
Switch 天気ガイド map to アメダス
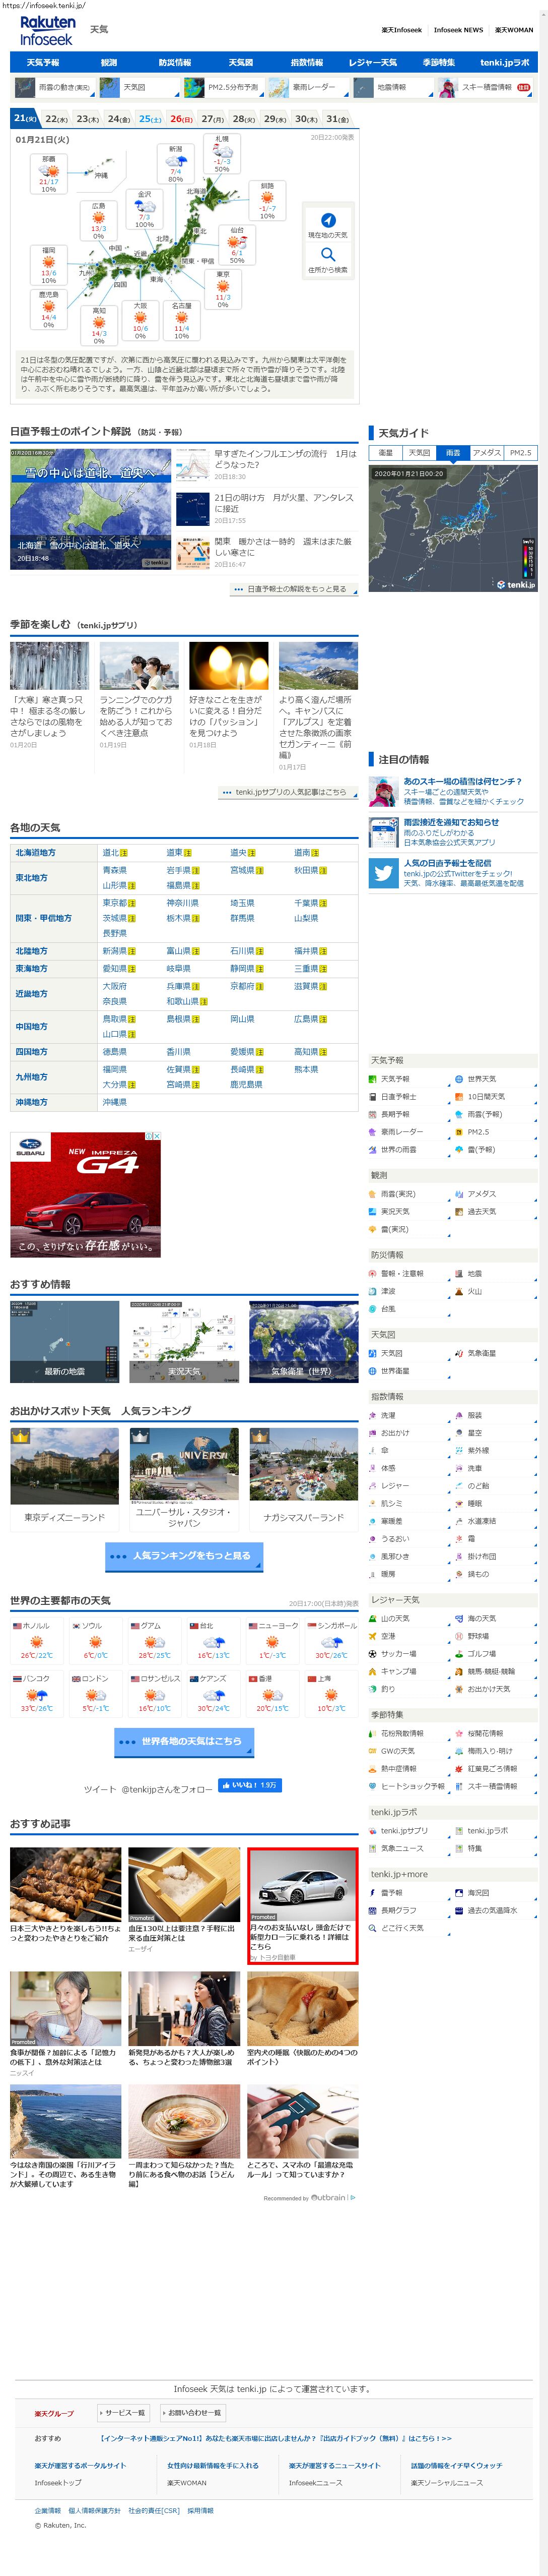(486, 453)
